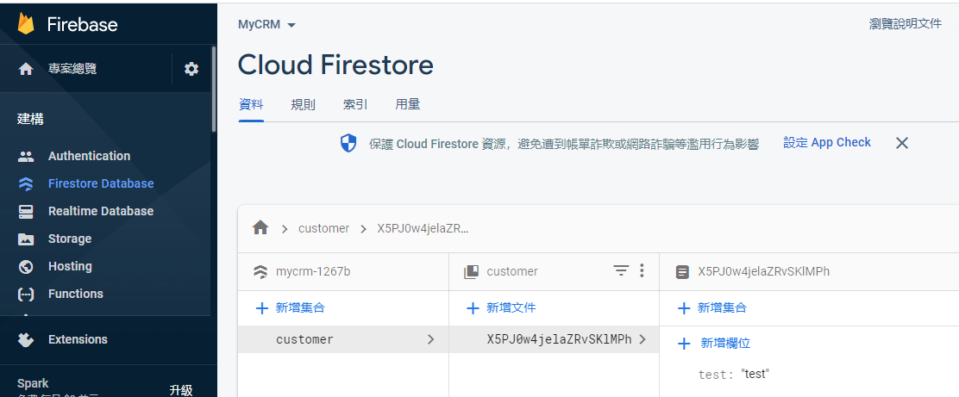
Task: Switch to the 規則 tab
Action: (304, 104)
